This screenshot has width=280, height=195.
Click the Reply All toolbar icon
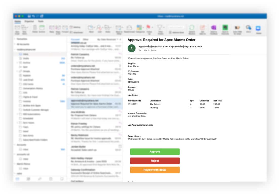[x=58, y=30]
